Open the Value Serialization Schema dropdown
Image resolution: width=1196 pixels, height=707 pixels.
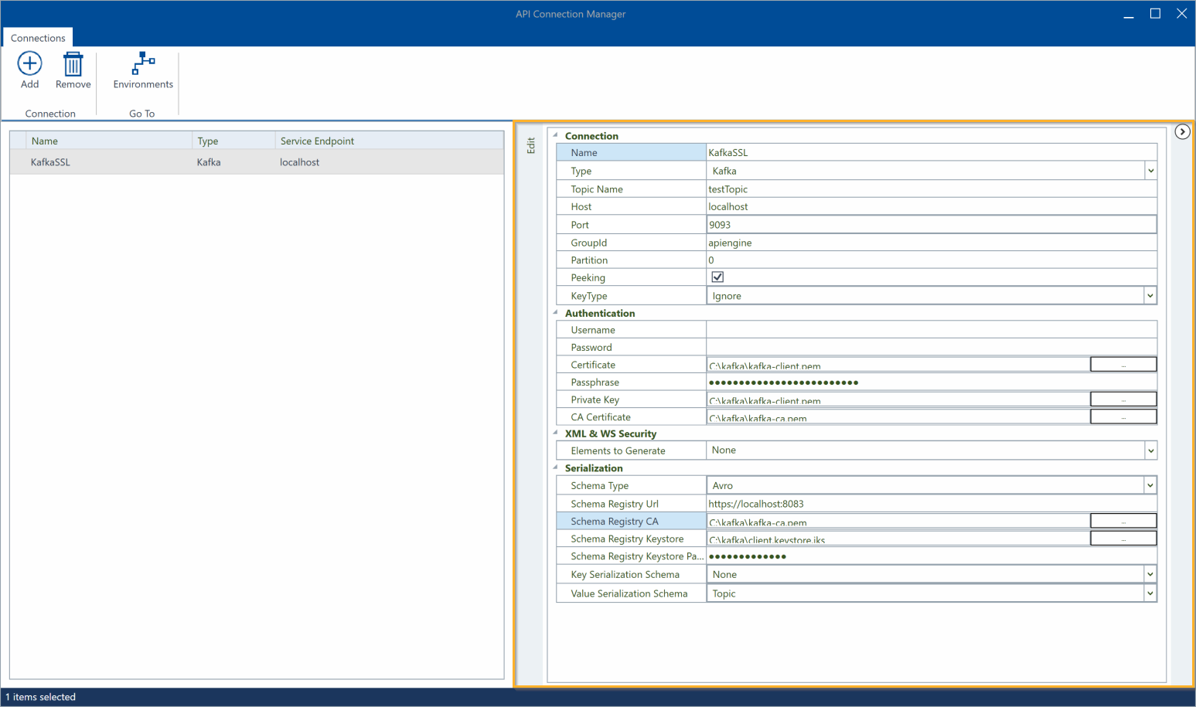(1150, 593)
